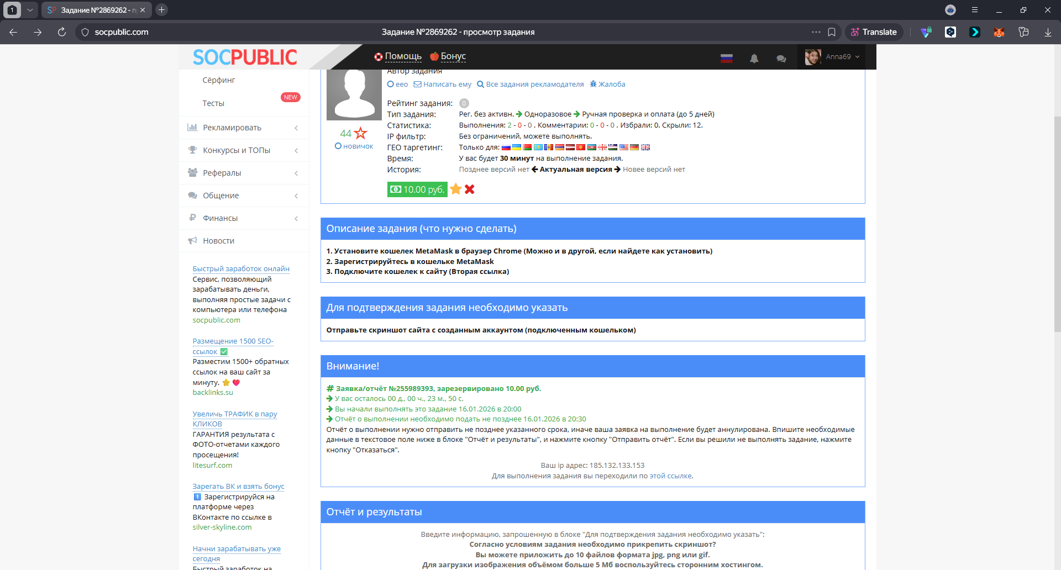This screenshot has height=570, width=1061.
Task: Click the task rating 0 badge
Action: pos(464,103)
